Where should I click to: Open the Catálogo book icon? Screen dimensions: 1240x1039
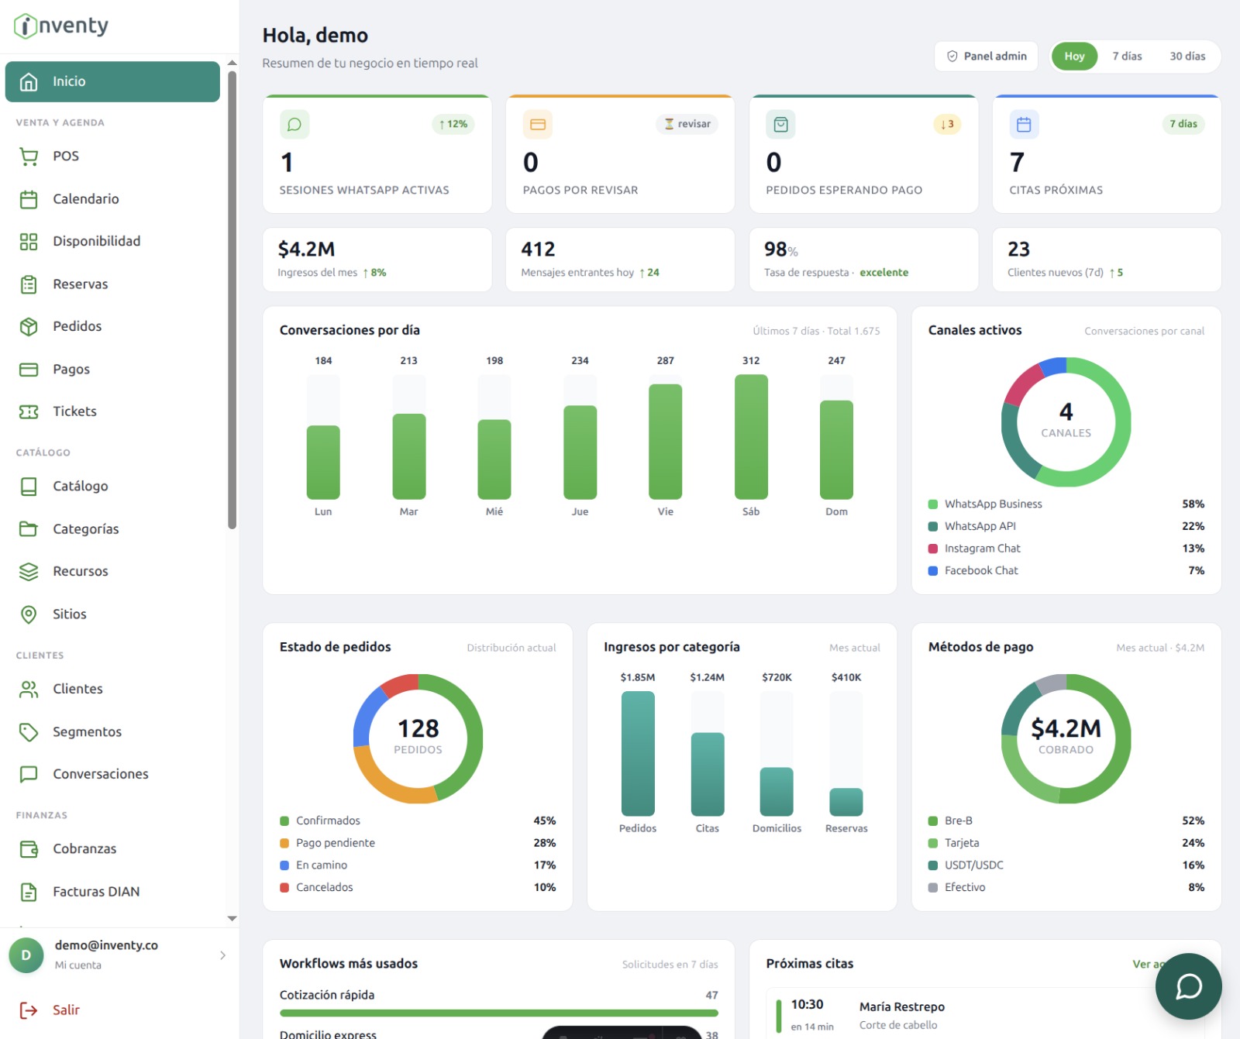coord(29,487)
